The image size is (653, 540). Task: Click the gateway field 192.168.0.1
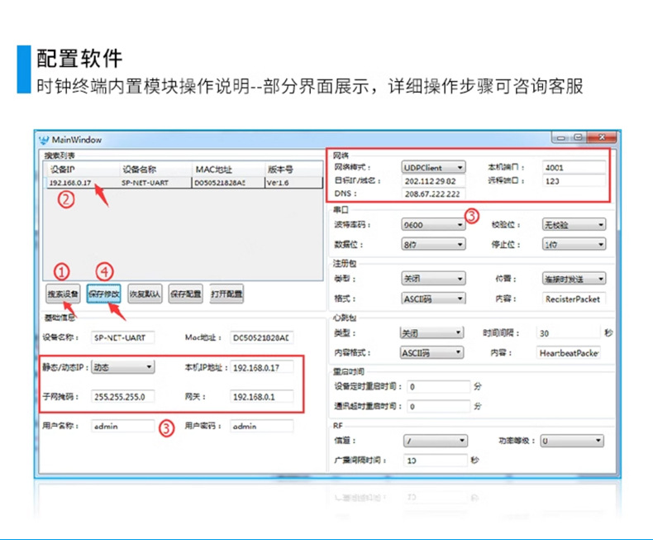(261, 397)
